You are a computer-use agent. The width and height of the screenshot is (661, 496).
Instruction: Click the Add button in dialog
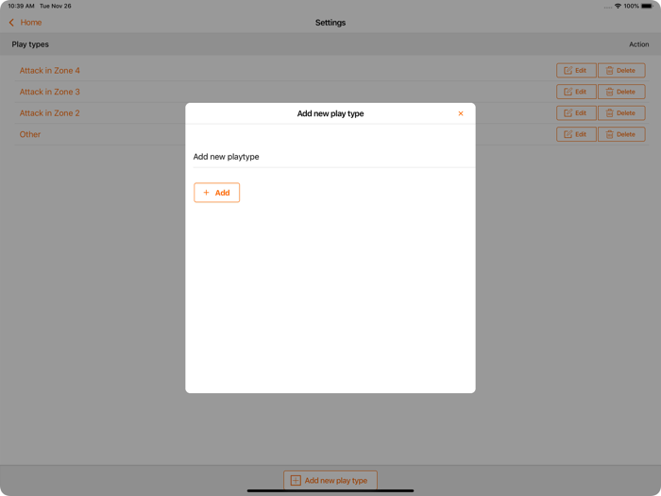pos(216,193)
